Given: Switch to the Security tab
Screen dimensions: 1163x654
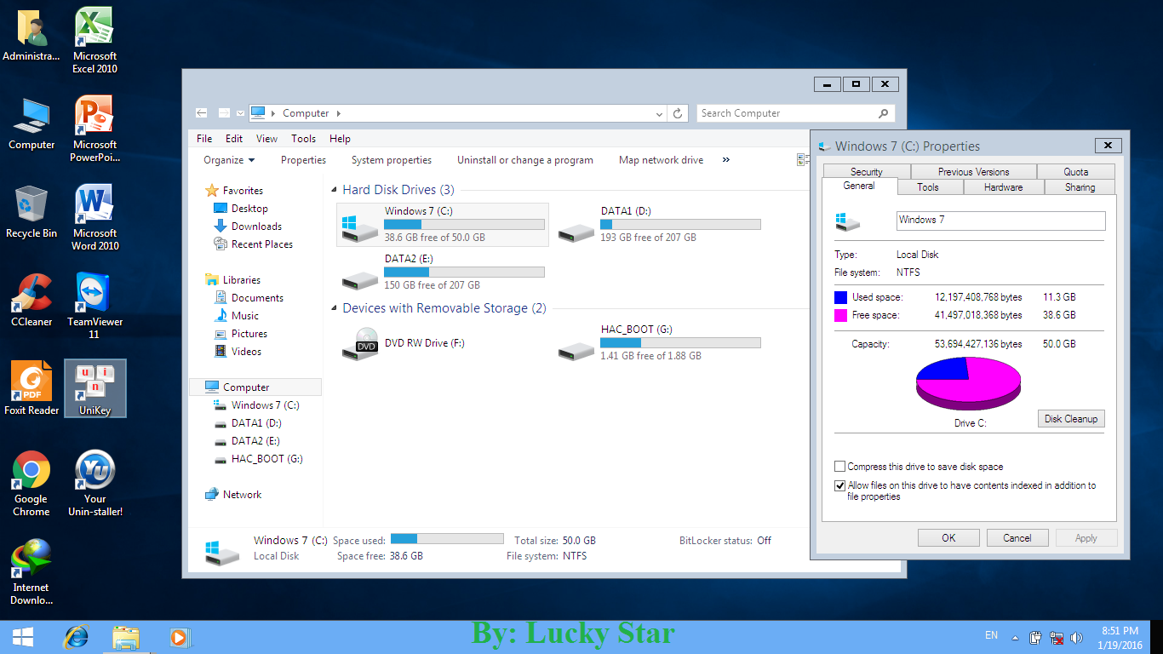Looking at the screenshot, I should pos(866,171).
